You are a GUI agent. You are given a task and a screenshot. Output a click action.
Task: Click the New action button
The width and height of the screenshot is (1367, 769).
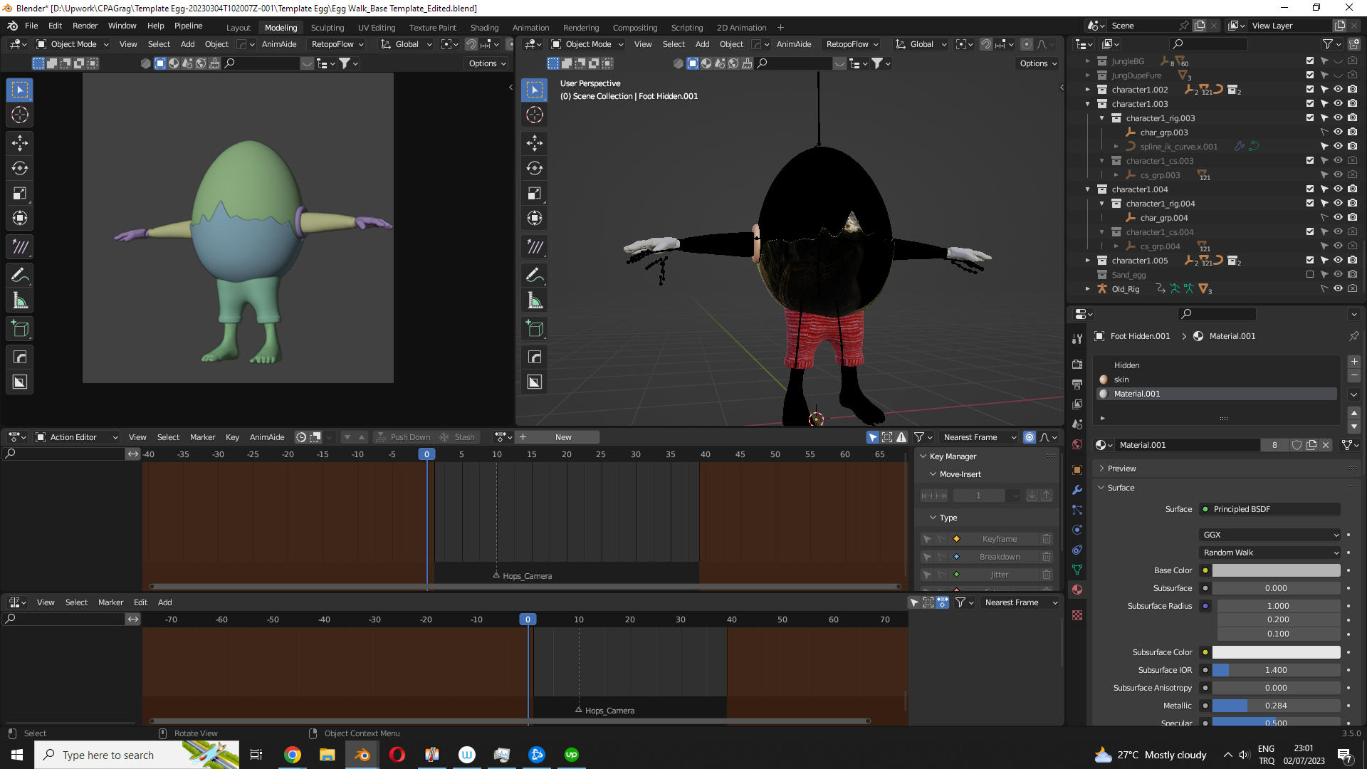[562, 437]
